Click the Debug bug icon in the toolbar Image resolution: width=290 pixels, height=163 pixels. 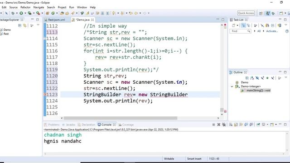click(13, 13)
